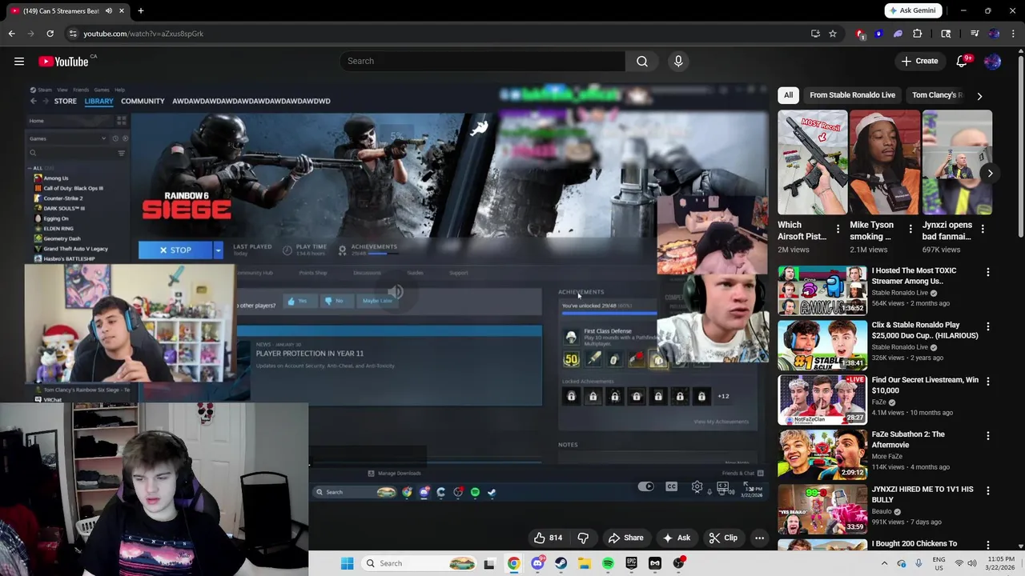Select From Stable Ronaldo Live chip
This screenshot has height=576, width=1025.
[852, 95]
